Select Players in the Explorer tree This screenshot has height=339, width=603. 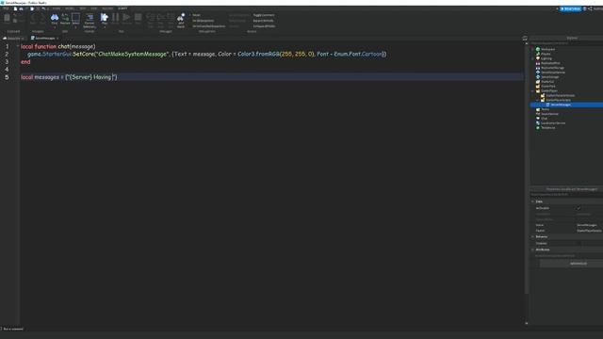546,54
